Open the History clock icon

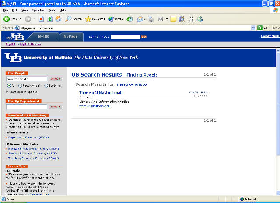(x=129, y=19)
